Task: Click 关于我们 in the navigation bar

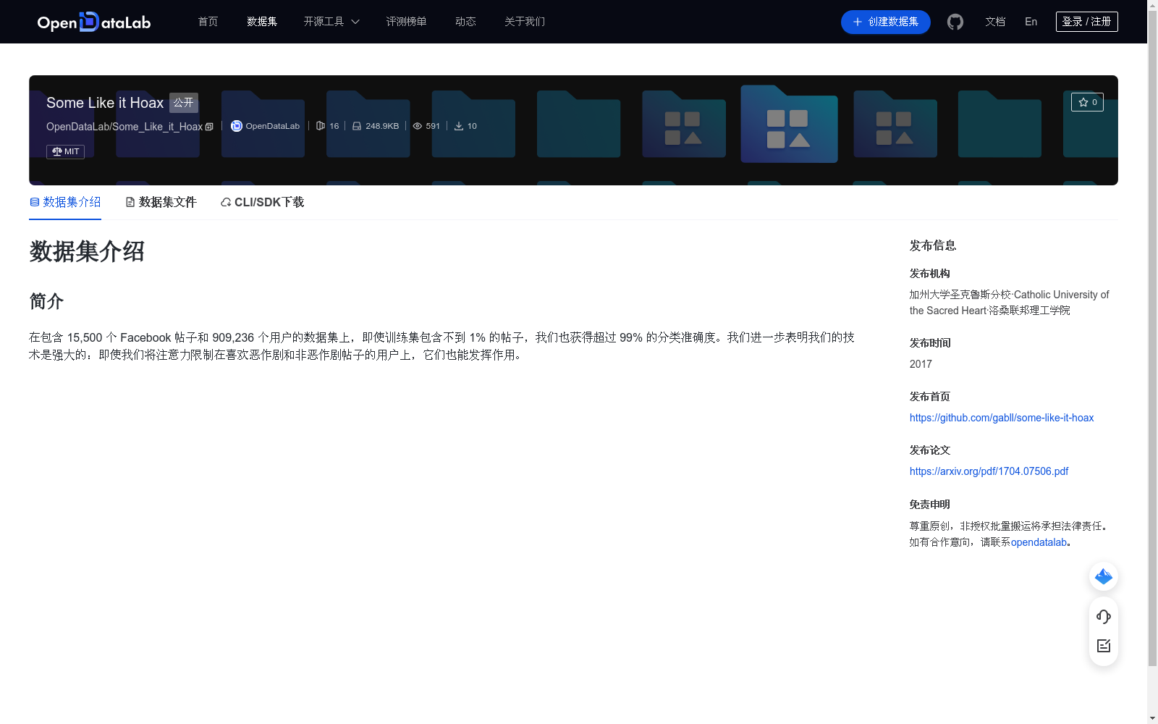Action: point(524,22)
